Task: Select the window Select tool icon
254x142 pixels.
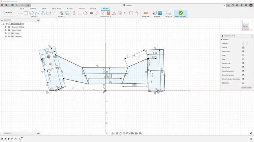Action: pyautogui.click(x=168, y=13)
